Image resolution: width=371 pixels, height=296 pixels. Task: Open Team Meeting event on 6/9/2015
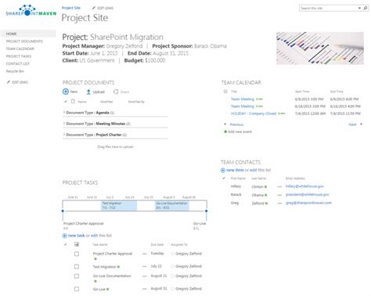tap(243, 99)
